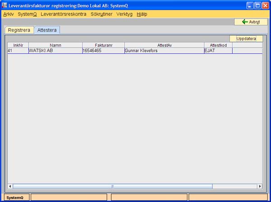The width and height of the screenshot is (271, 202).
Task: Minimize the SystemQ window
Action: tap(250, 6)
